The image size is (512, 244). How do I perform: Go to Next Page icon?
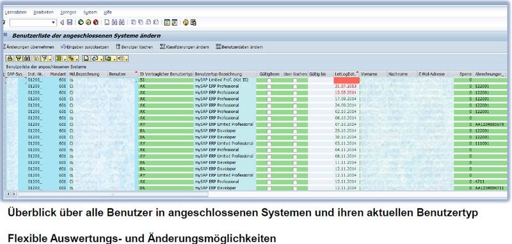tap(148, 22)
